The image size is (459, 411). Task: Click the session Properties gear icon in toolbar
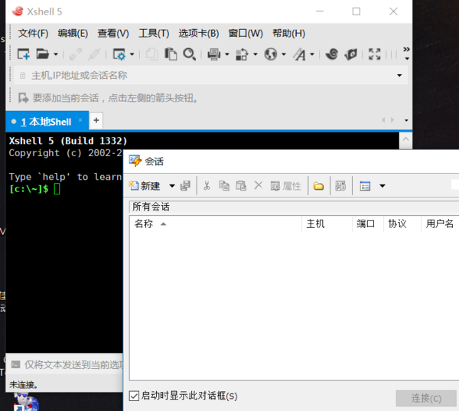[119, 54]
